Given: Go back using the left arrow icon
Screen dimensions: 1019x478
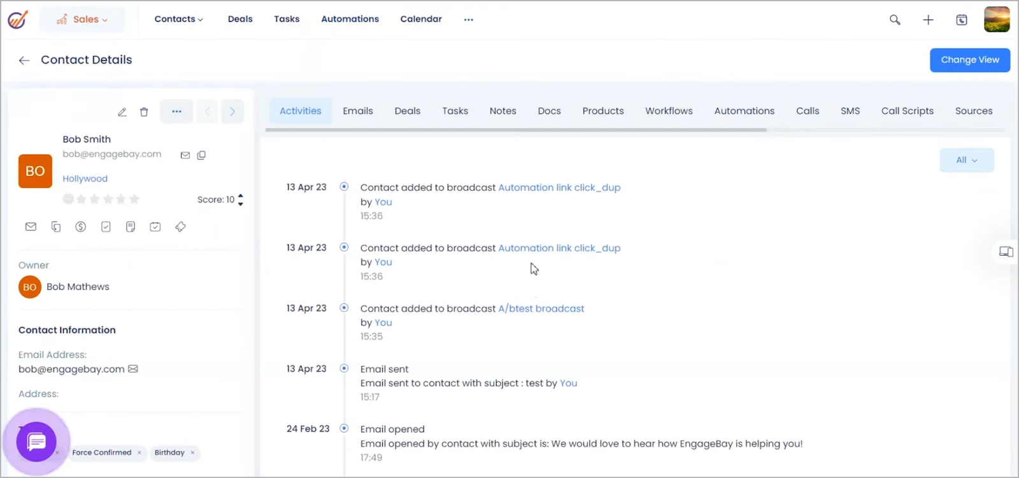Looking at the screenshot, I should pos(24,60).
